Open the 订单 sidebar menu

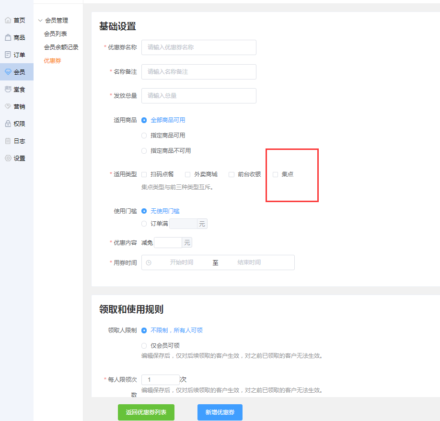click(x=17, y=55)
